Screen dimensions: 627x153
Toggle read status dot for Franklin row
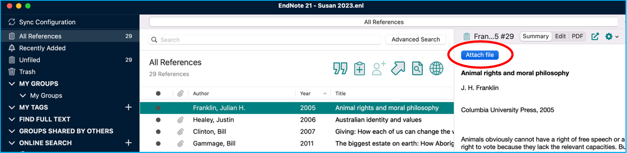158,108
